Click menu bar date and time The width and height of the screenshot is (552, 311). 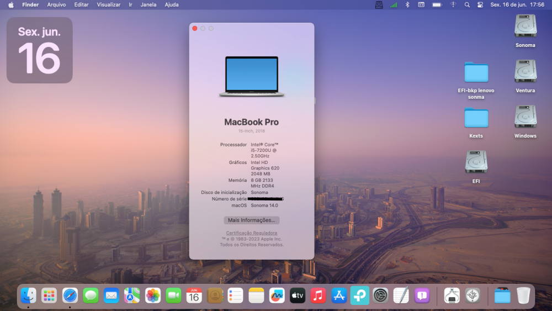[x=517, y=5]
